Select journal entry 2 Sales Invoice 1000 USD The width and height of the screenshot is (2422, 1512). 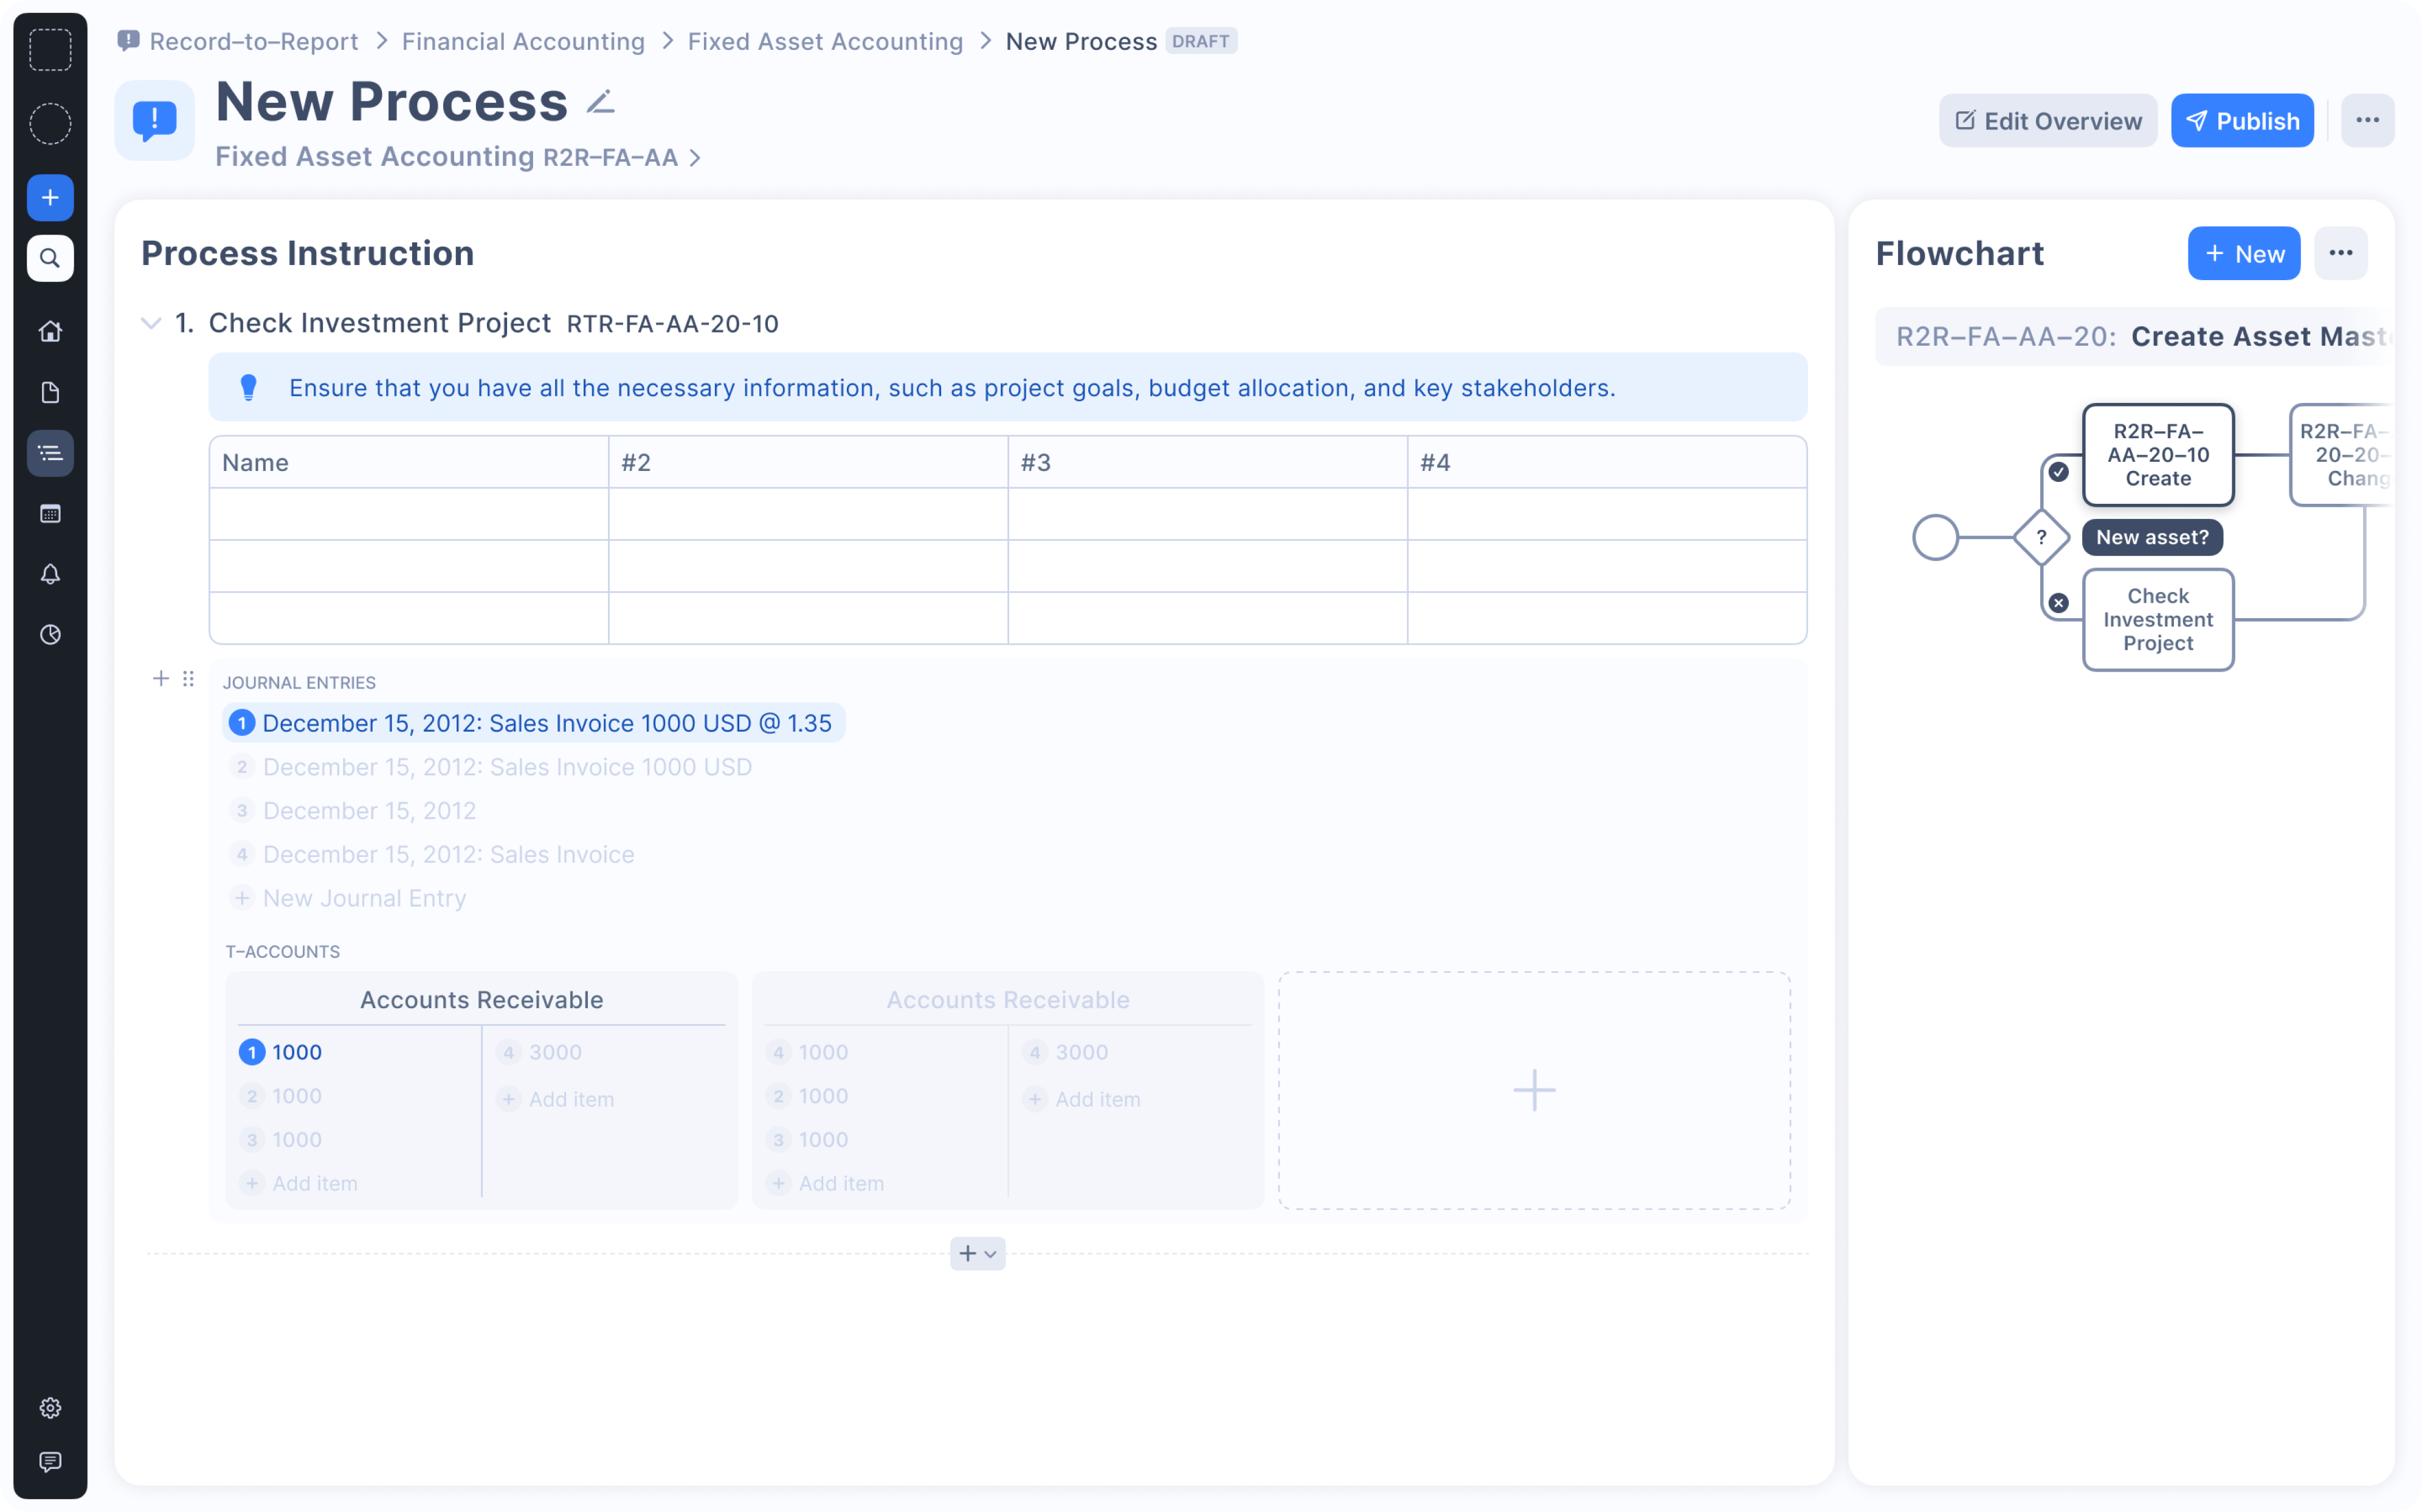506,767
